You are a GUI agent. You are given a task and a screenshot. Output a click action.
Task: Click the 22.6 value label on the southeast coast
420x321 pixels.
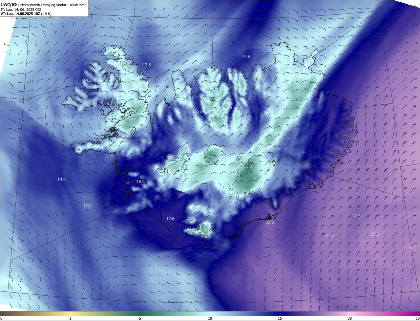pos(270,223)
